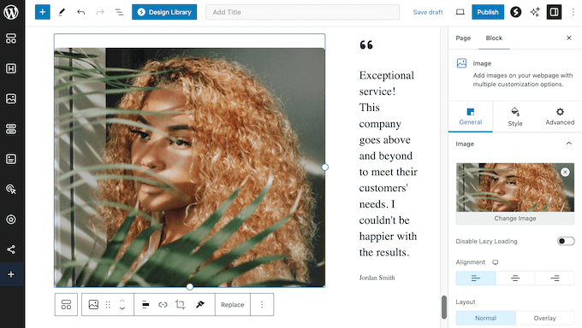Viewport: 582px width, 328px height.
Task: Open the block toolbar three-dot options
Action: pyautogui.click(x=262, y=305)
